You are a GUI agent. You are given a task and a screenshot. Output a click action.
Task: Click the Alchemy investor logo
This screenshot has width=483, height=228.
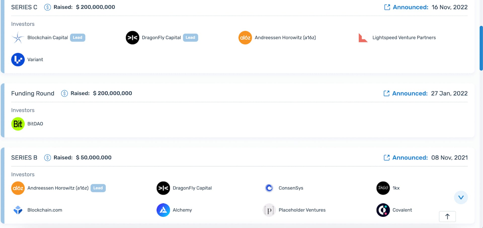pos(163,210)
